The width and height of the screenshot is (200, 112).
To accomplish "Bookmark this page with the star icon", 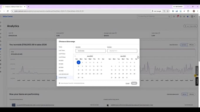I will click(168, 11).
